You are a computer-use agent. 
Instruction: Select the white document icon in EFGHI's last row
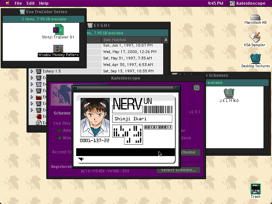(x=39, y=123)
